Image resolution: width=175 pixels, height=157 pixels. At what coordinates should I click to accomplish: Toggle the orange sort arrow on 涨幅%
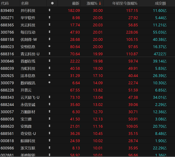click(x=100, y=3)
